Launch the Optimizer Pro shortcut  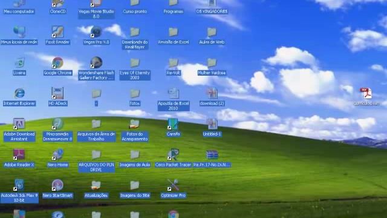(x=174, y=185)
